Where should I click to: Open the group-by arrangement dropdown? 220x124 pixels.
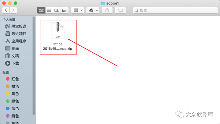click(77, 10)
